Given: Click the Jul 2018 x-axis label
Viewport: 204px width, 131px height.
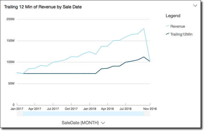Looking at the screenshot, I should (x=126, y=109).
